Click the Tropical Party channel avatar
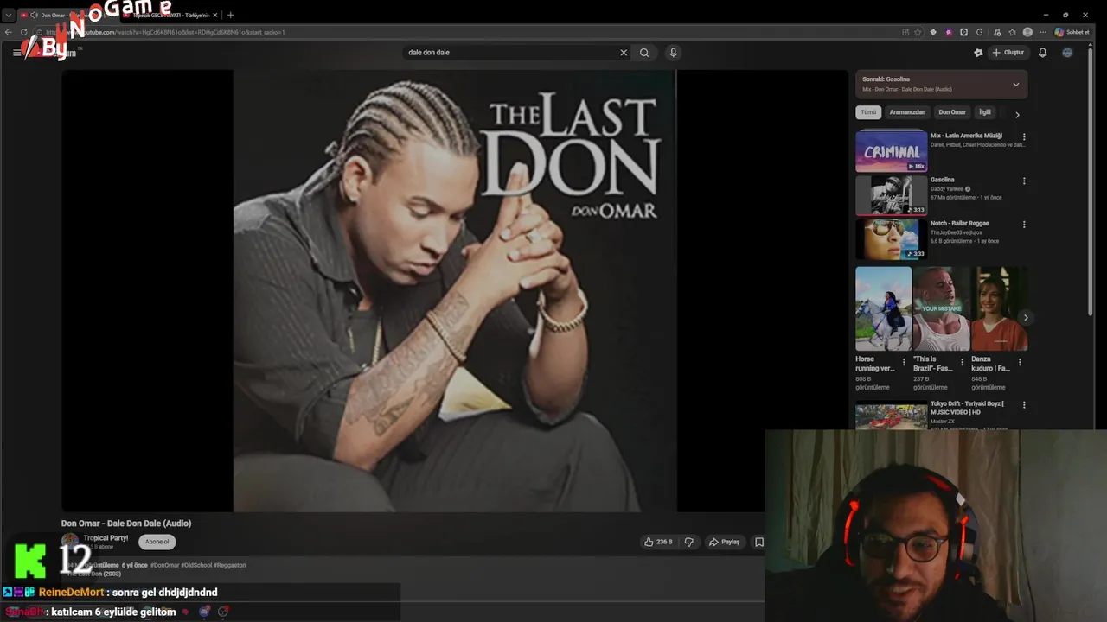This screenshot has width=1107, height=622. pos(70,542)
